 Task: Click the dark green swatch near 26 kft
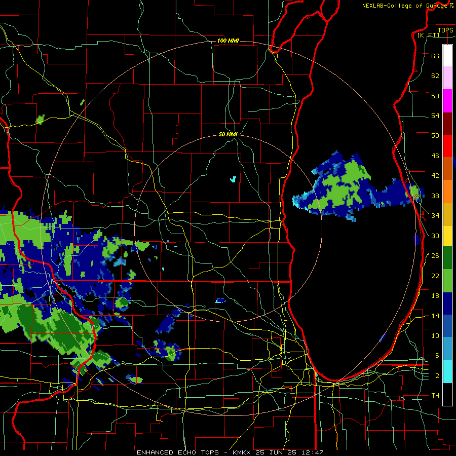[447, 258]
